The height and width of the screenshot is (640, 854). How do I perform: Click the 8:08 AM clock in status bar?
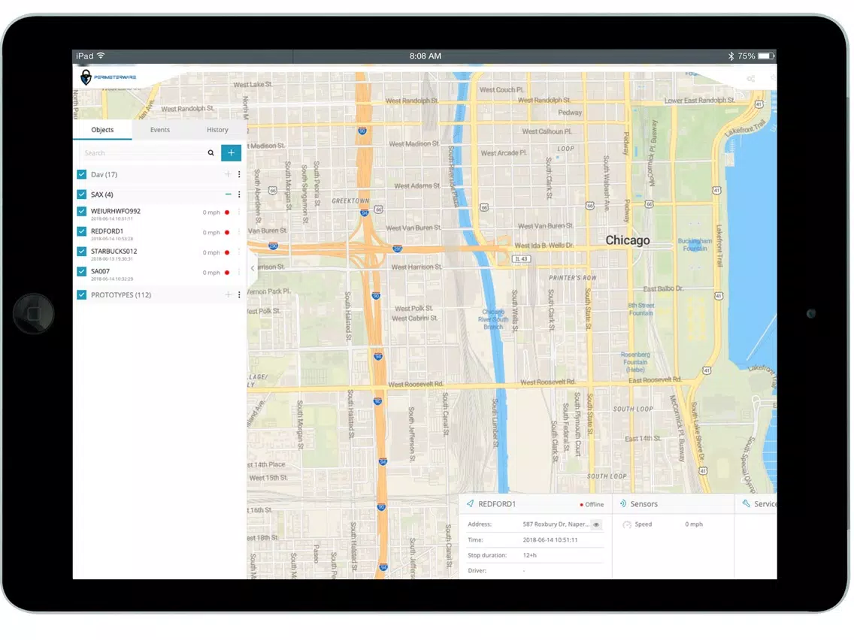(425, 56)
